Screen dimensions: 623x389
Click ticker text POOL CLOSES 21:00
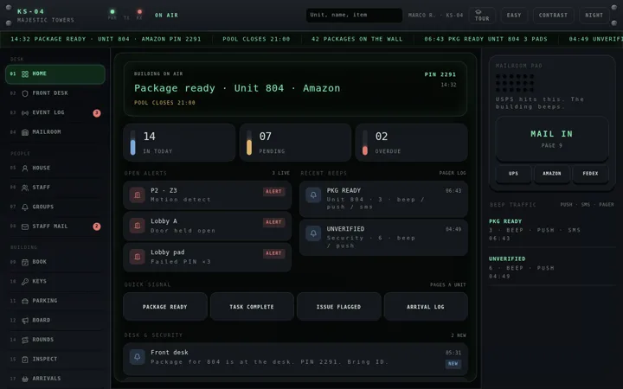(x=256, y=39)
